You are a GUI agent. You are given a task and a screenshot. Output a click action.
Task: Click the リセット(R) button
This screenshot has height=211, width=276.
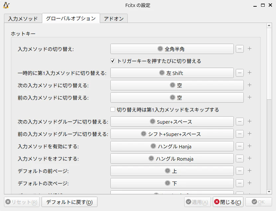pyautogui.click(x=22, y=202)
